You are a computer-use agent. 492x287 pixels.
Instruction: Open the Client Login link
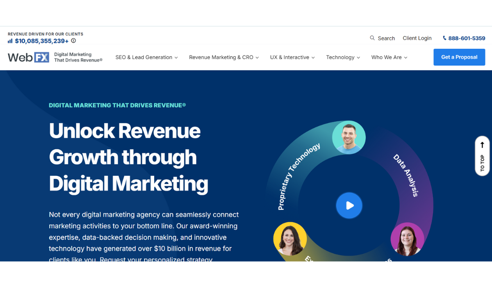(x=417, y=38)
